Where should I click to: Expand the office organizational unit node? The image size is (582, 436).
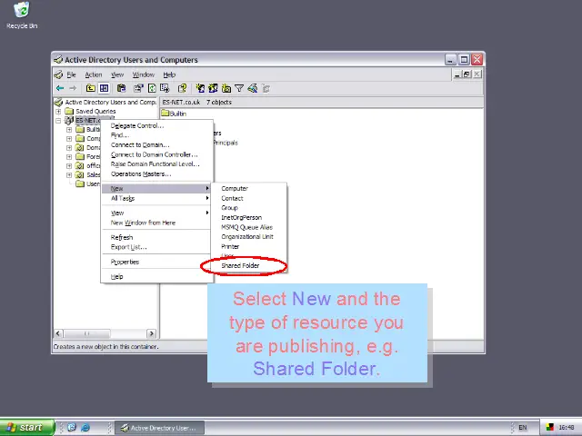tap(69, 165)
